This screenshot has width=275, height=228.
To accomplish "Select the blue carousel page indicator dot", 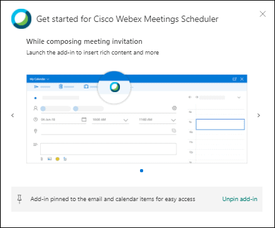I will tap(141, 171).
